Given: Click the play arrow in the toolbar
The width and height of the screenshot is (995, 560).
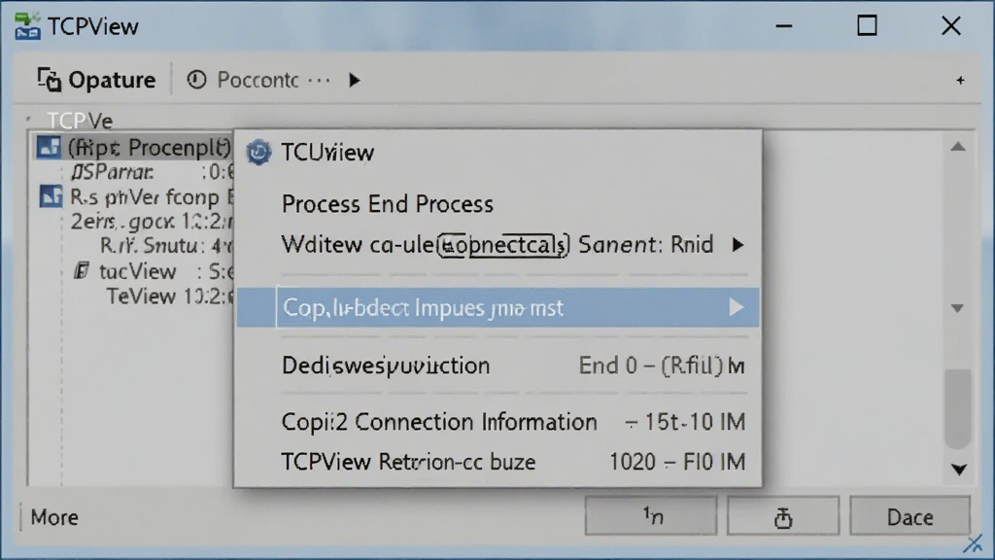Looking at the screenshot, I should coord(354,80).
